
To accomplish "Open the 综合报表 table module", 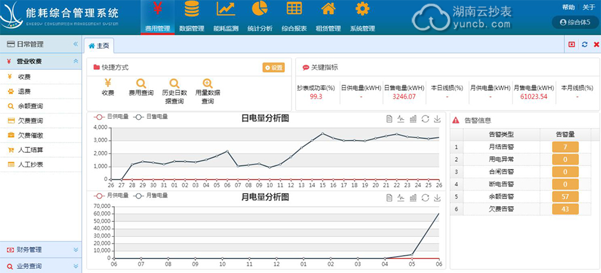I will pyautogui.click(x=294, y=17).
